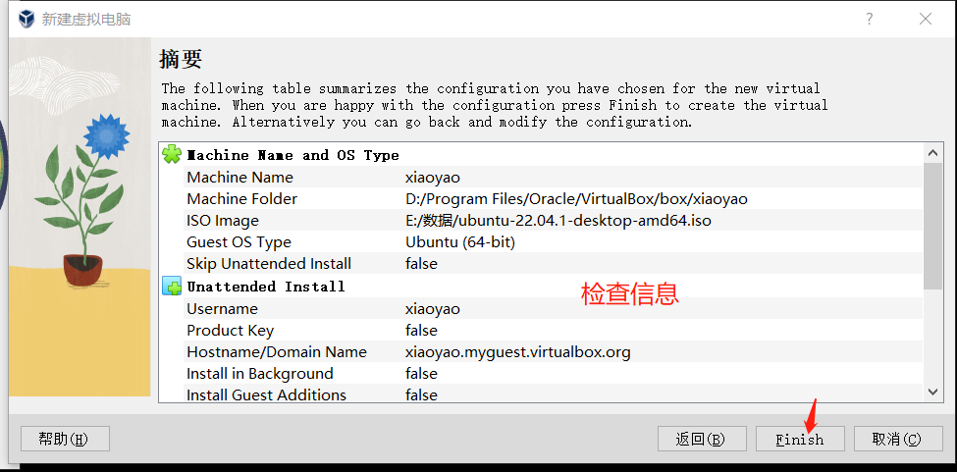Click the false value beside Product Key

coord(421,331)
